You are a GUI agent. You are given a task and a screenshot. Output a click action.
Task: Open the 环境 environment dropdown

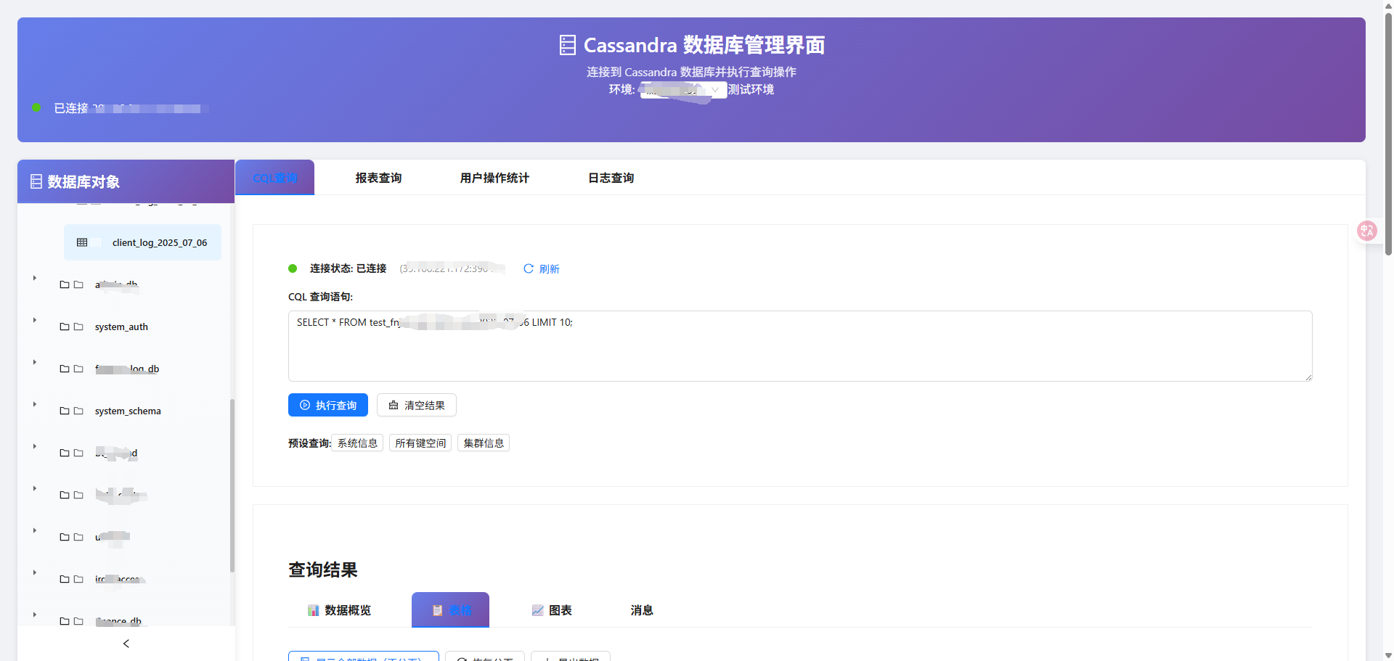(682, 90)
